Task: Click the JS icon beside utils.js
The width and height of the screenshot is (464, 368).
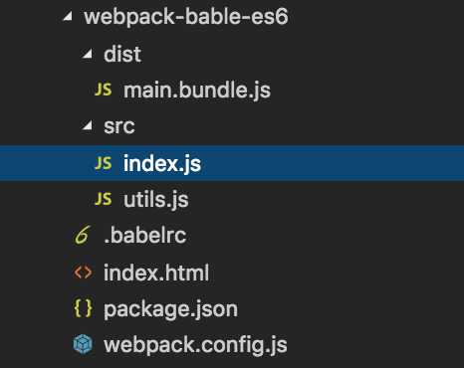Action: click(x=104, y=199)
